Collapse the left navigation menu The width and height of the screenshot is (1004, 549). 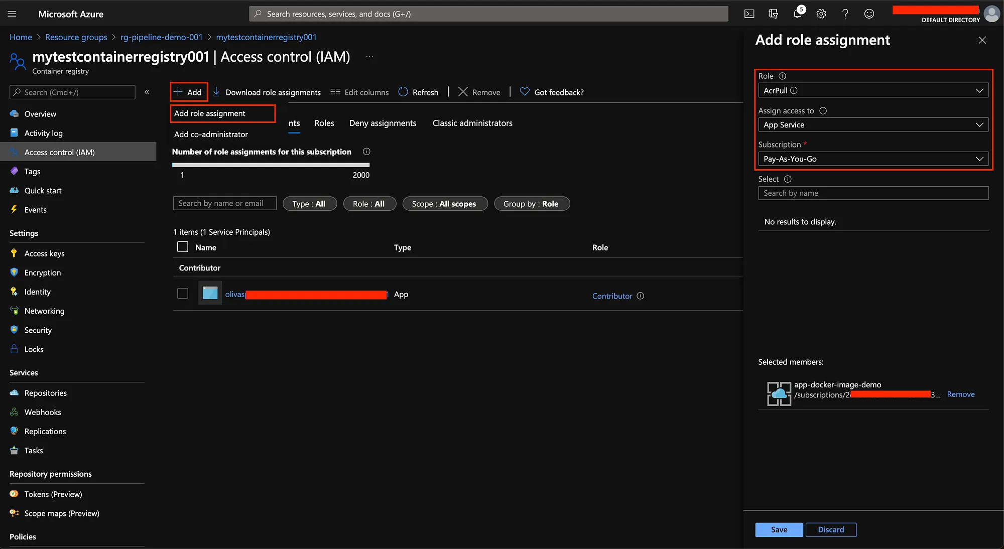click(147, 92)
